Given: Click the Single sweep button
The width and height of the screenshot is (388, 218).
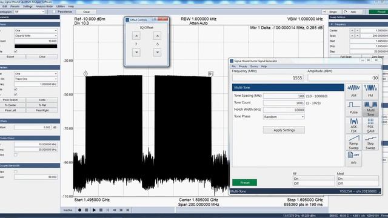Looking at the screenshot, I should click(x=331, y=12).
